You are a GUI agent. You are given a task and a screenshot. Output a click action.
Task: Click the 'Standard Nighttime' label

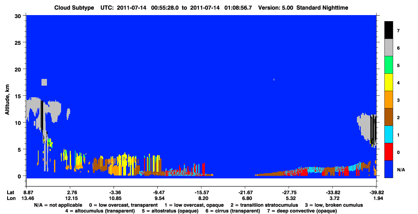[x=322, y=8]
